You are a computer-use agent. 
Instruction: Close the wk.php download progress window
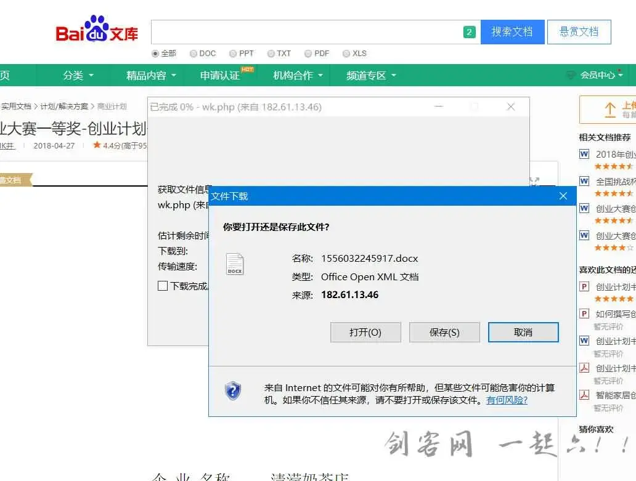pos(511,107)
